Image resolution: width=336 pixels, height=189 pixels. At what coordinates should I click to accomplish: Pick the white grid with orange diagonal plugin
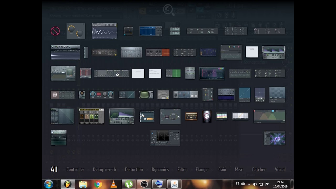click(240, 116)
